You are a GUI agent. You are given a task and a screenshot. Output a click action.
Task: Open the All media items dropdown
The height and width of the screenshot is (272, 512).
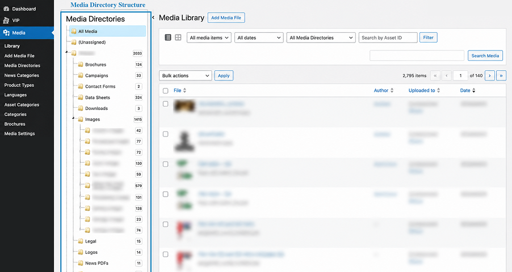209,37
